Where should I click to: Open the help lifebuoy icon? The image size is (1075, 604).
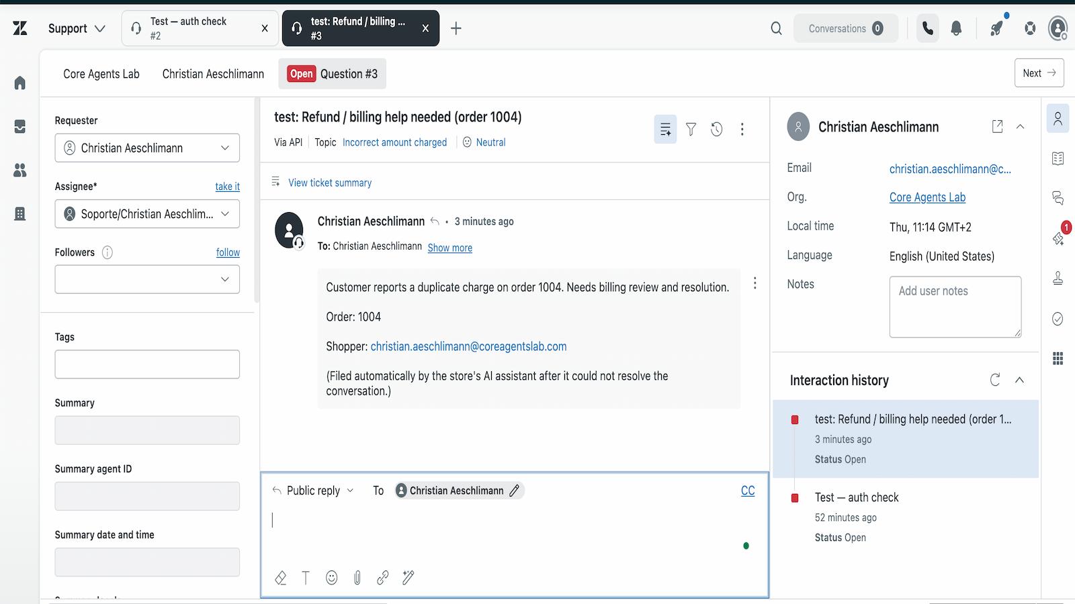[1030, 28]
